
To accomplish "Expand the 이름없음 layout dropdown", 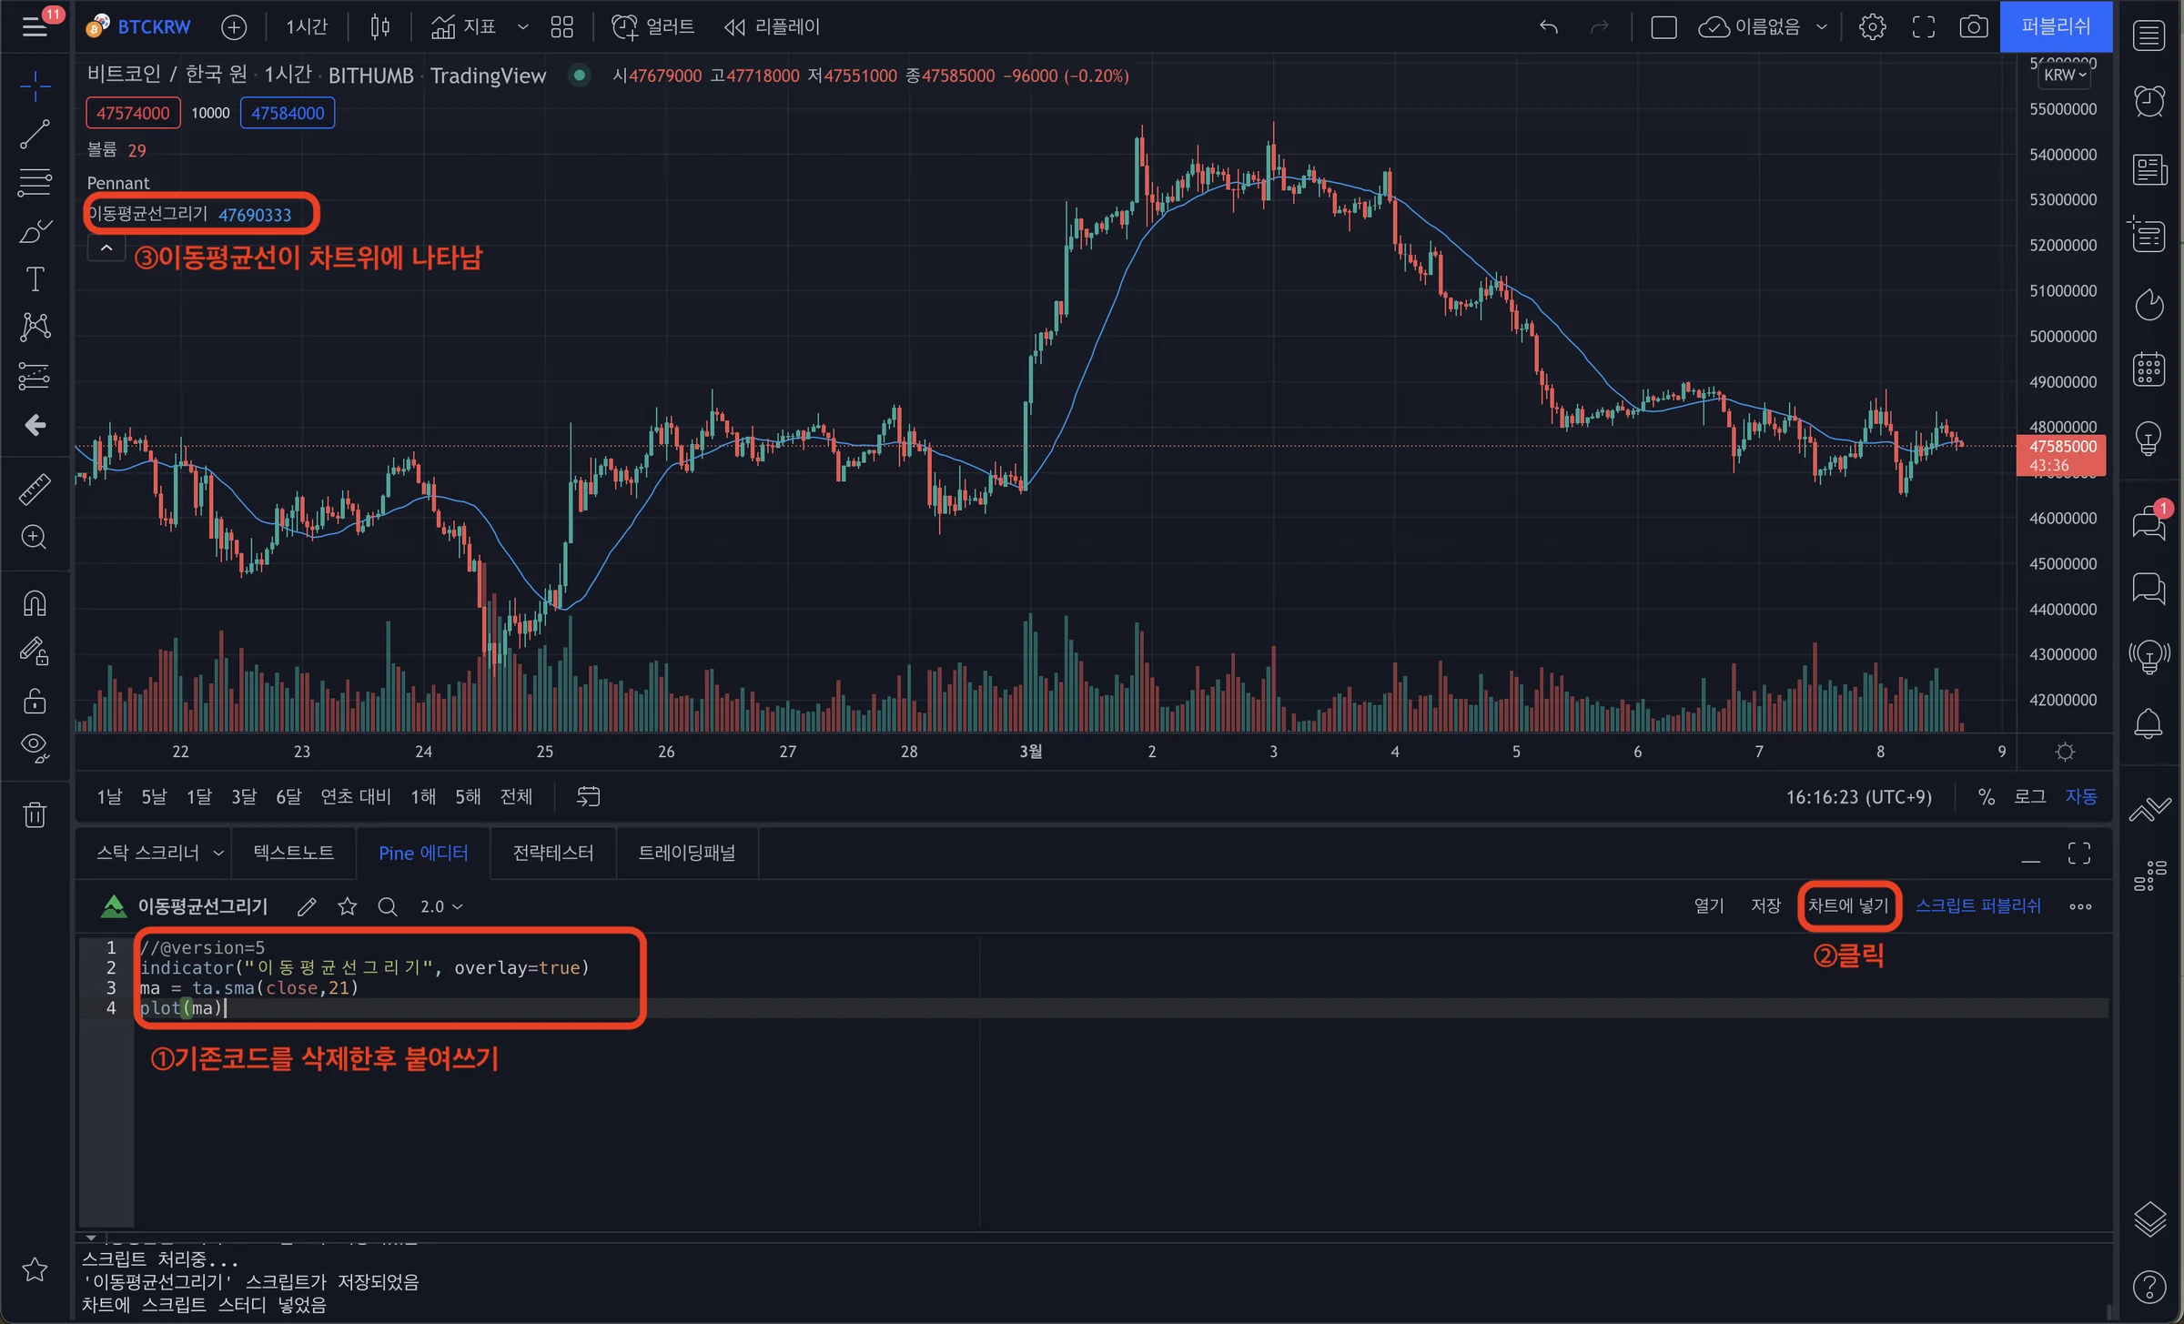I will (x=1821, y=27).
